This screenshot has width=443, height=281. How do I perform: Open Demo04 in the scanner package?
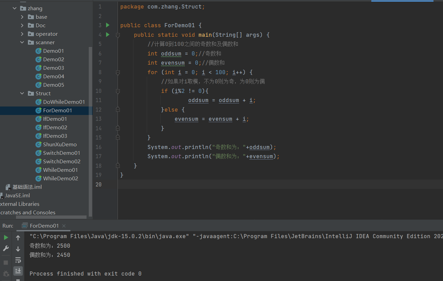point(54,77)
